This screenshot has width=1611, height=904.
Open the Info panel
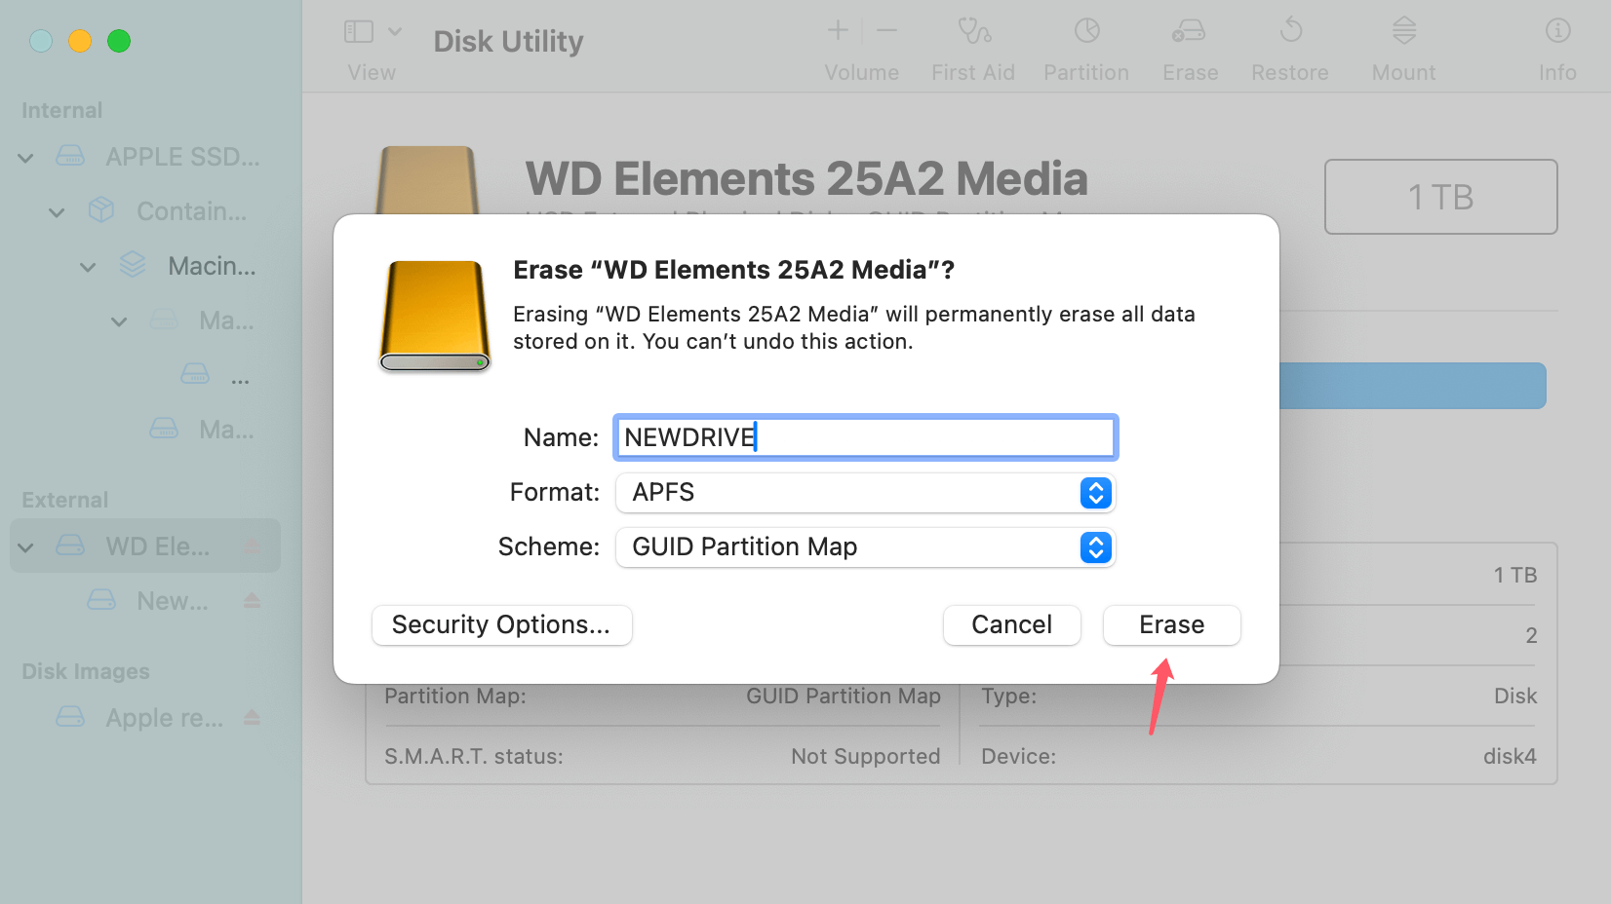point(1556,46)
